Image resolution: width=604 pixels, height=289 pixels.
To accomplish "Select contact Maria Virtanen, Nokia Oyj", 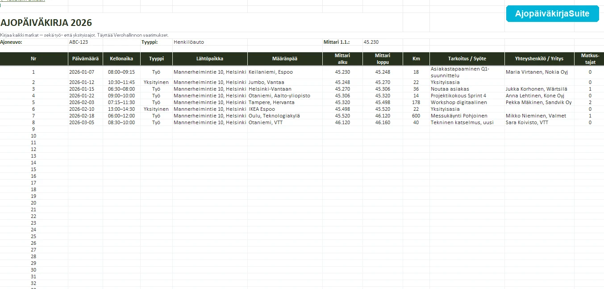I will pyautogui.click(x=539, y=72).
